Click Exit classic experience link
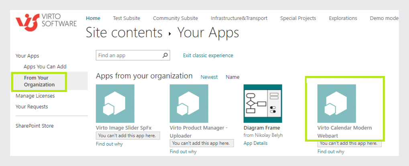 [208, 55]
